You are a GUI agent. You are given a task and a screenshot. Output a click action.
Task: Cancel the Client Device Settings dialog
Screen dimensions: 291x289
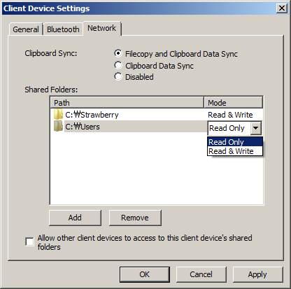[x=201, y=274]
